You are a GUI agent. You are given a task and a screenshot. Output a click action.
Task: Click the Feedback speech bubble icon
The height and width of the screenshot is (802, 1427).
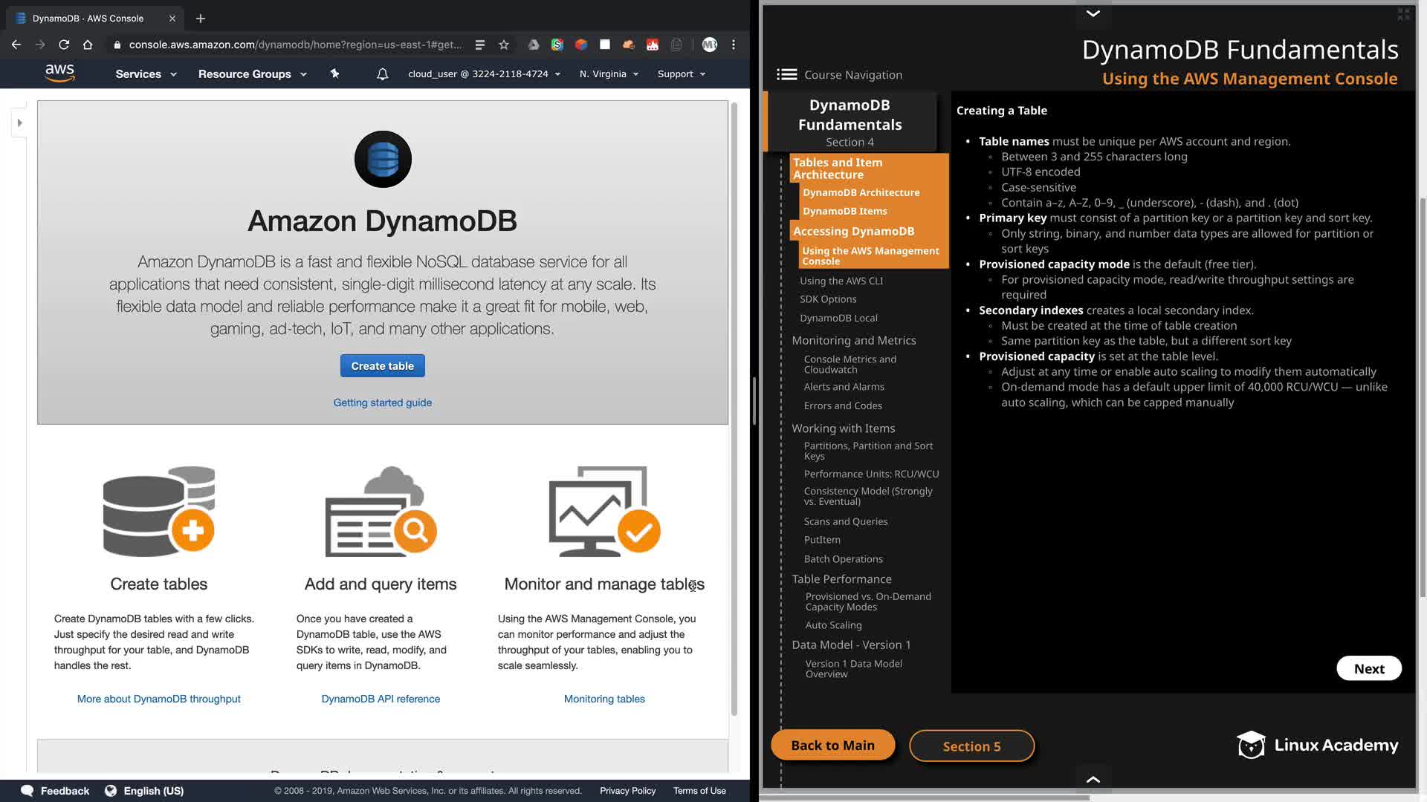click(x=27, y=790)
